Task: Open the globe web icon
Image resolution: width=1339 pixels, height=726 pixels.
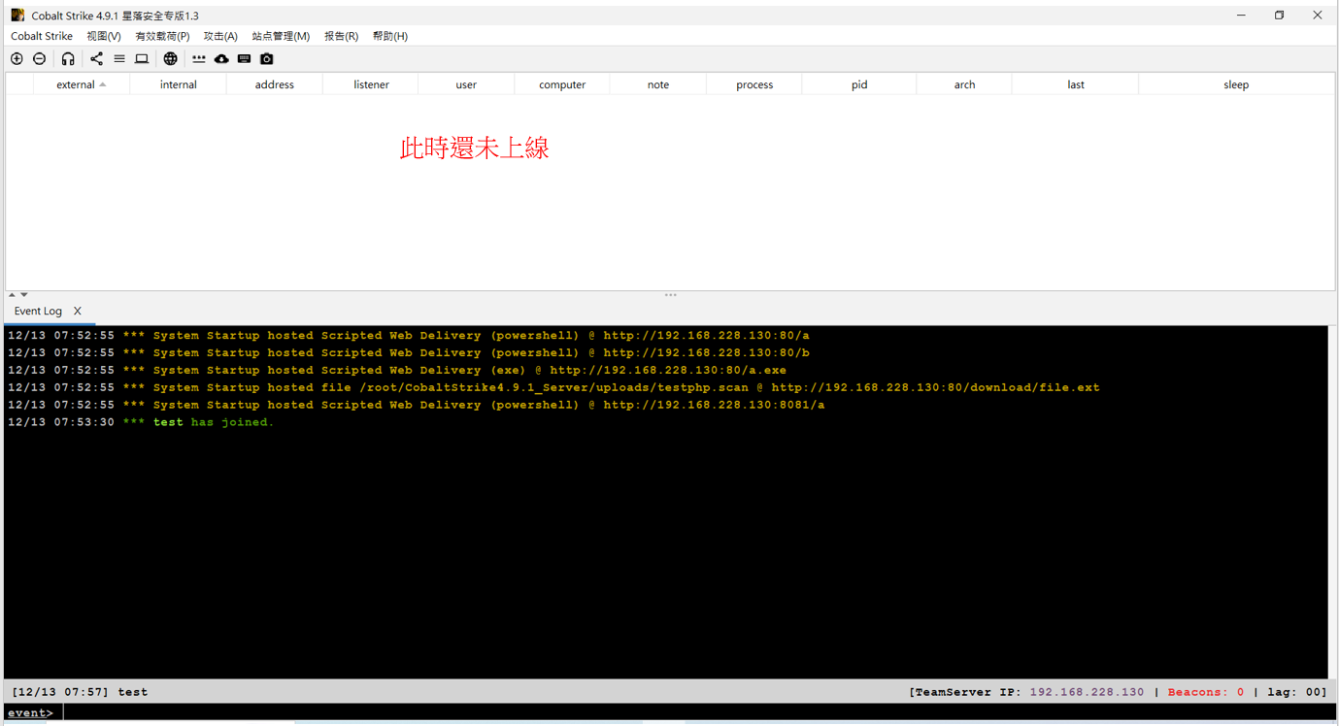Action: pos(170,59)
